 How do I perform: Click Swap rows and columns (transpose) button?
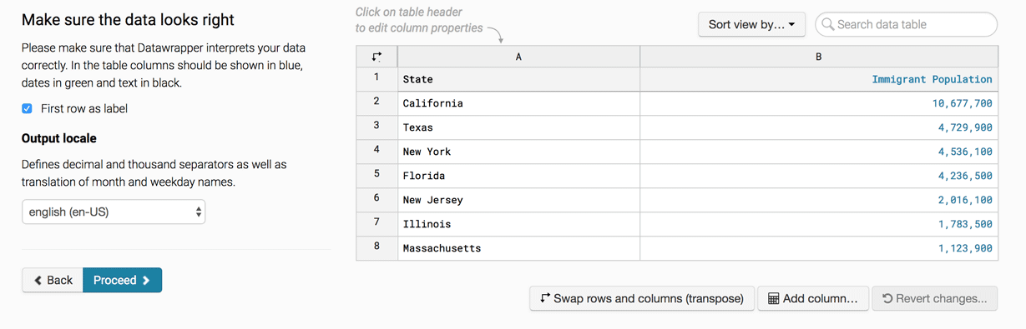coord(642,298)
